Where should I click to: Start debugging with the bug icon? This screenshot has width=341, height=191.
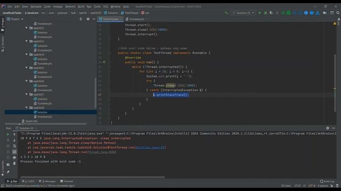[265, 13]
